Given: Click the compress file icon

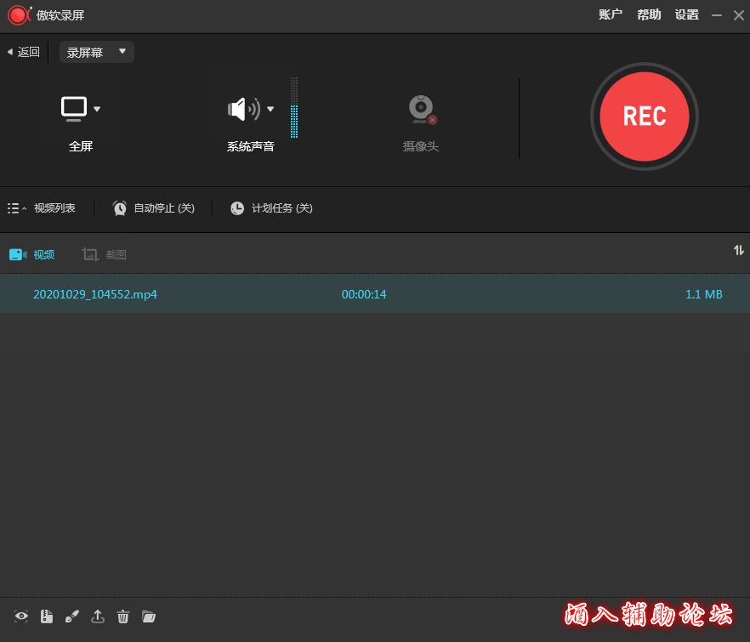Looking at the screenshot, I should pos(47,616).
